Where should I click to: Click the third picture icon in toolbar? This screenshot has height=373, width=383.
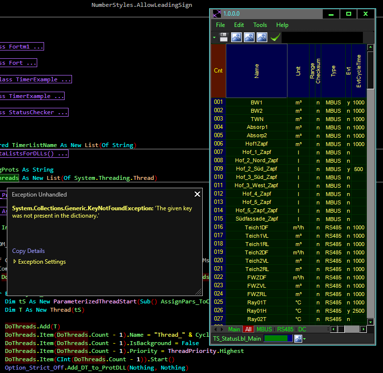[262, 37]
